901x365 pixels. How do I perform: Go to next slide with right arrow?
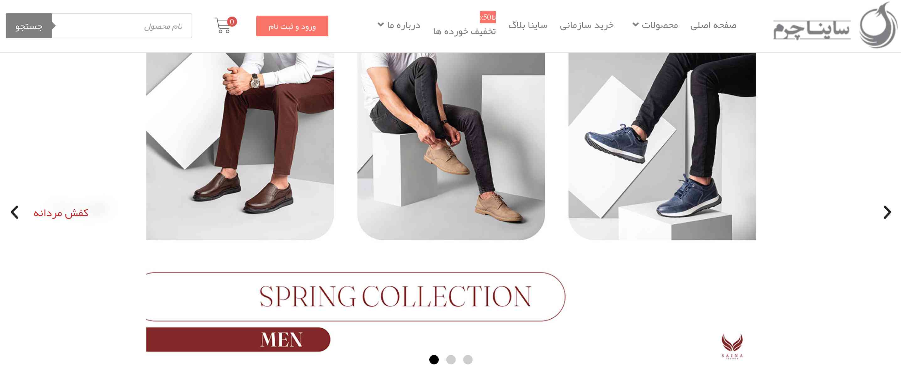pos(887,212)
